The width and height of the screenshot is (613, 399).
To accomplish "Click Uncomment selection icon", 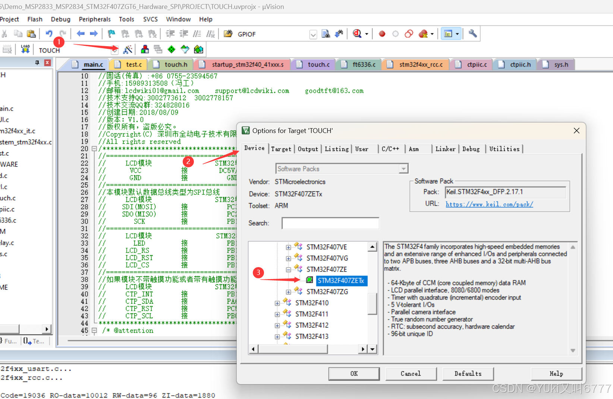I will click(x=211, y=34).
